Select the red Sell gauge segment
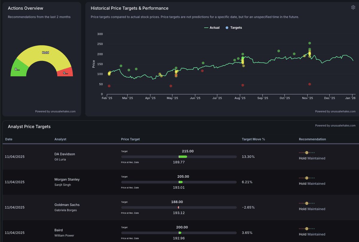This screenshot has width=359, height=242. (65, 72)
